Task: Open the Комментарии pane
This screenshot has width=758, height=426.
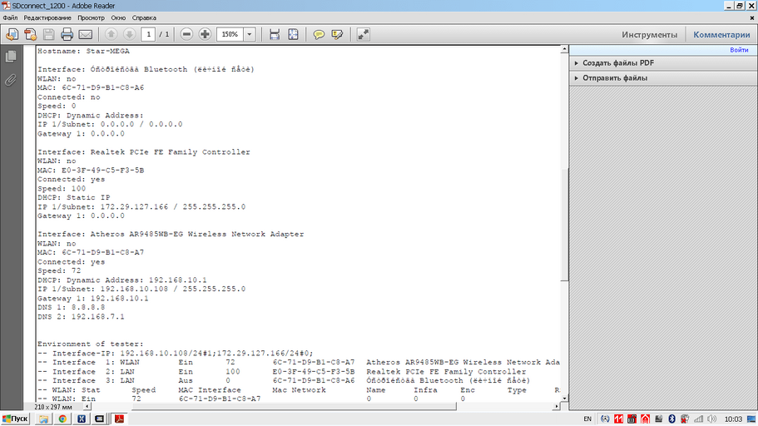Action: click(721, 35)
